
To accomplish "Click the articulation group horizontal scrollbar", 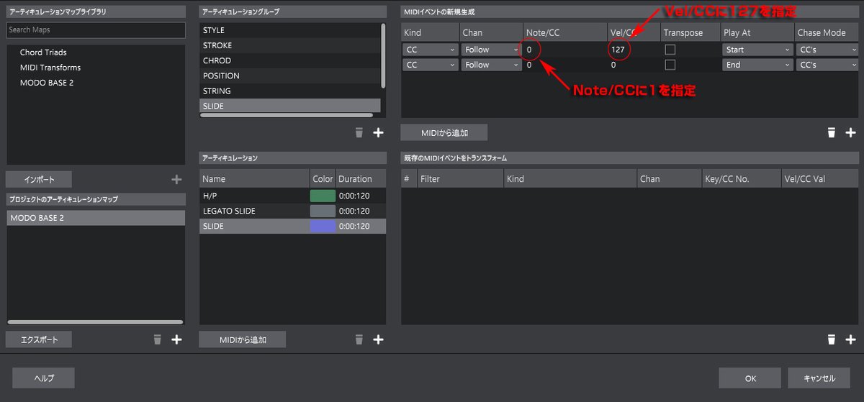I will (287, 115).
